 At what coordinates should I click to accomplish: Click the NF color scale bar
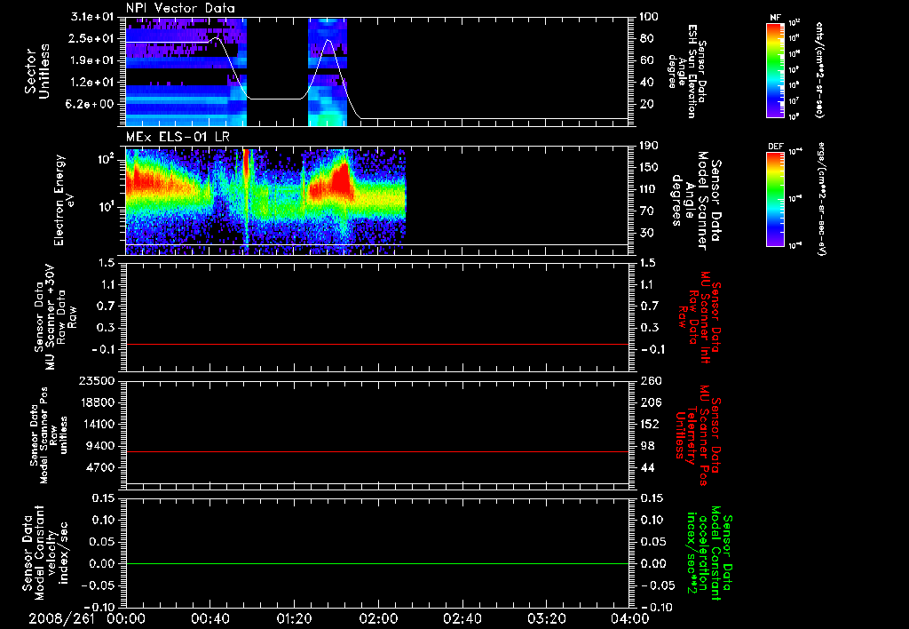(776, 69)
